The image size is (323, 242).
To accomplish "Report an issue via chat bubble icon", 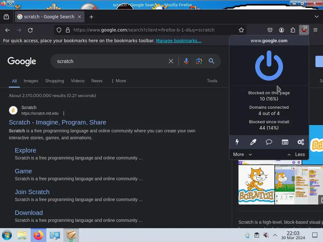I will tap(269, 142).
